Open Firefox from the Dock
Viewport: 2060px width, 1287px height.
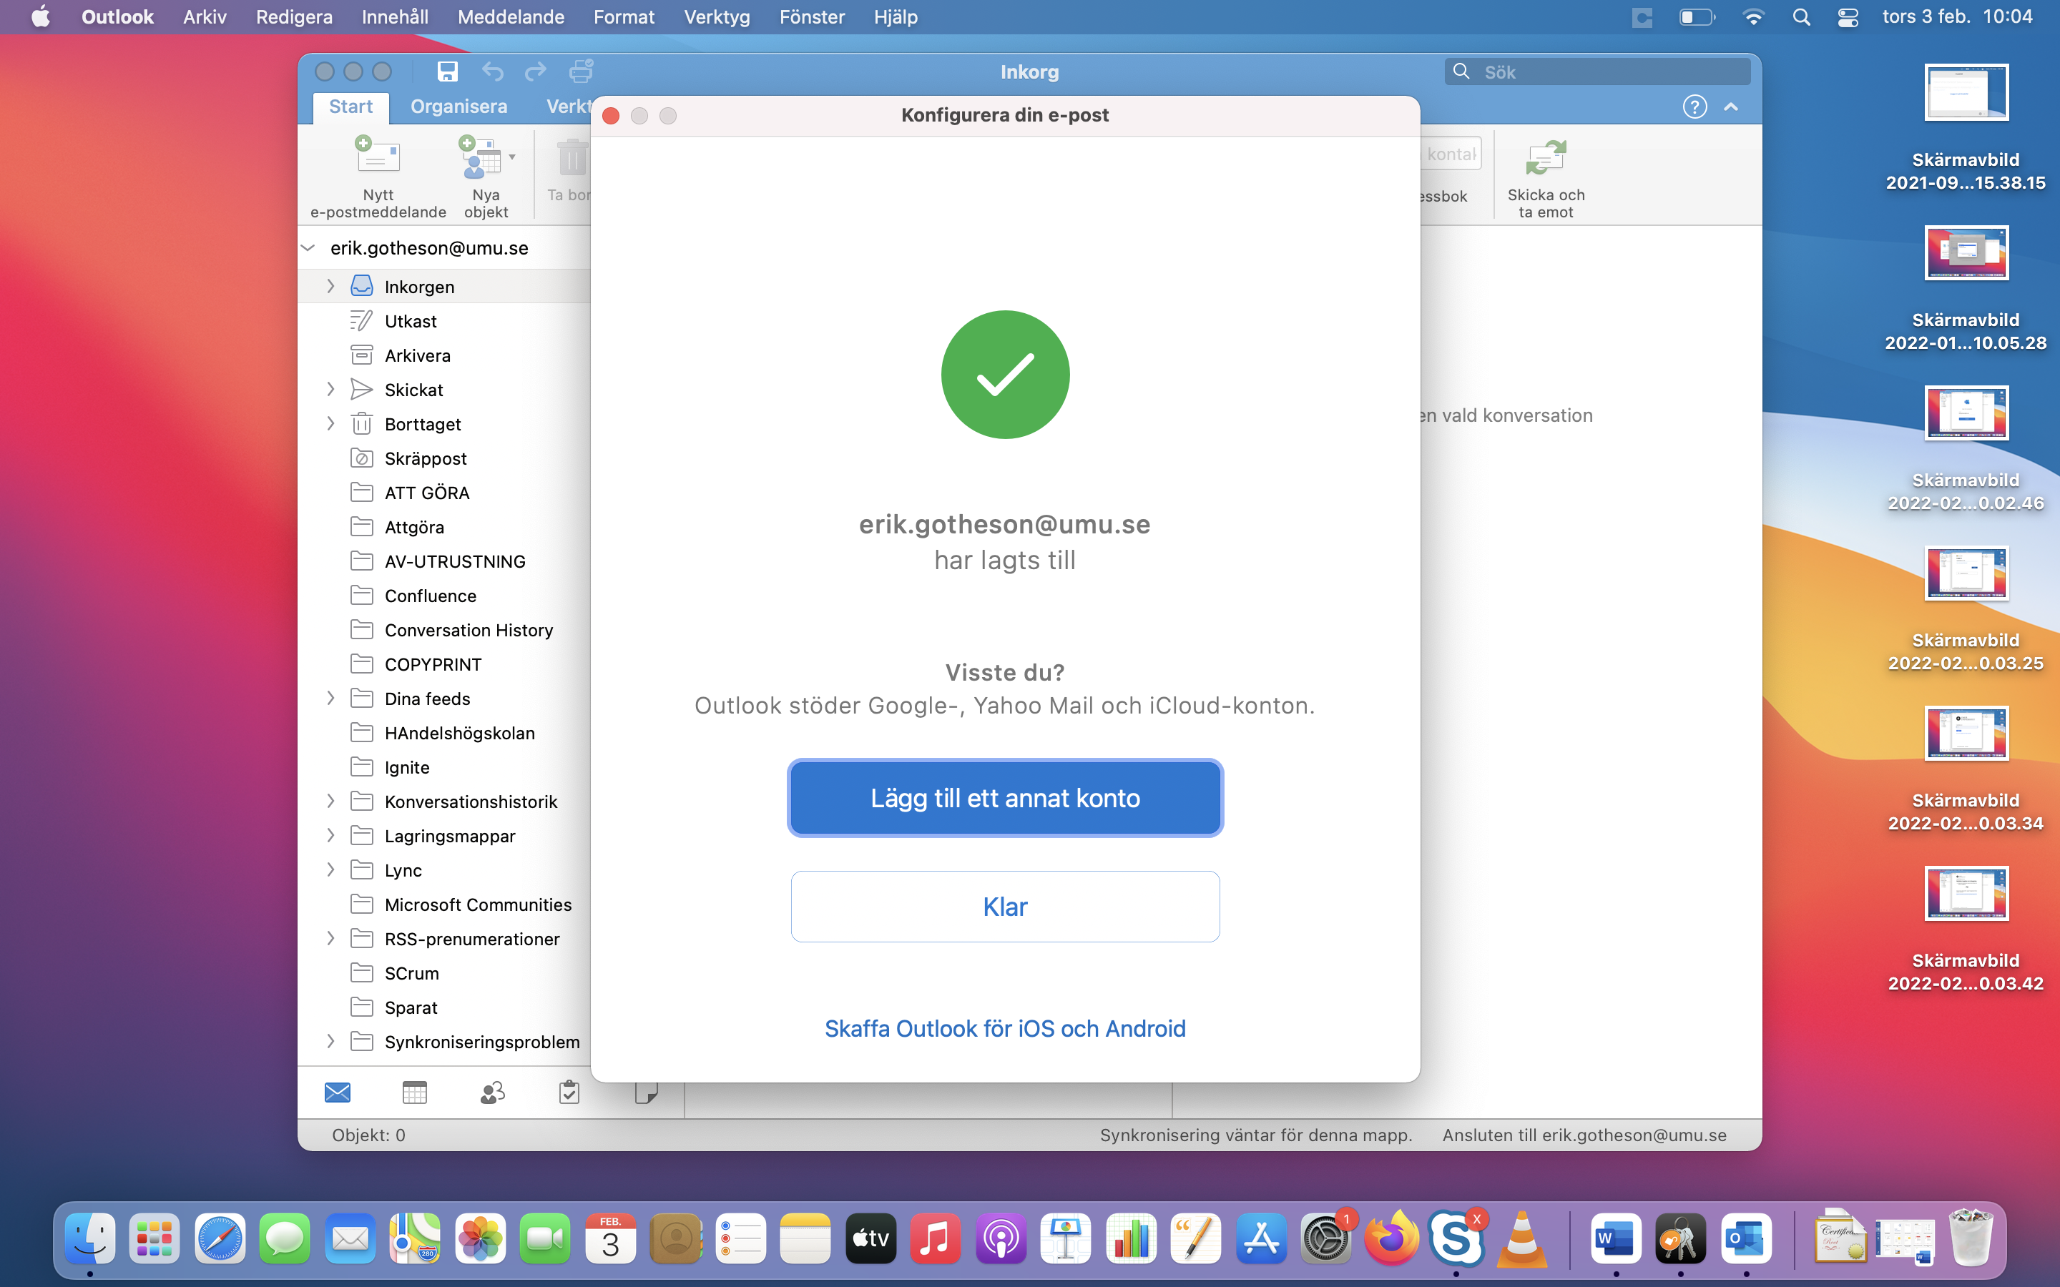coord(1391,1238)
